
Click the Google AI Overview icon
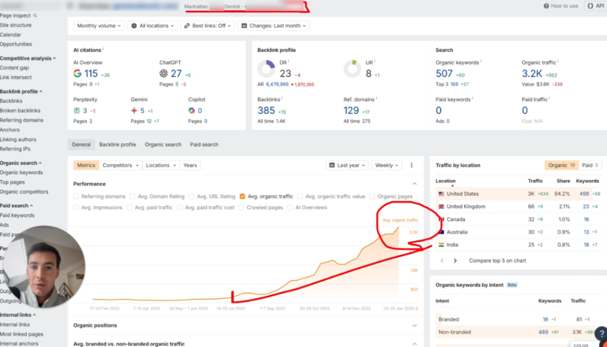point(77,73)
